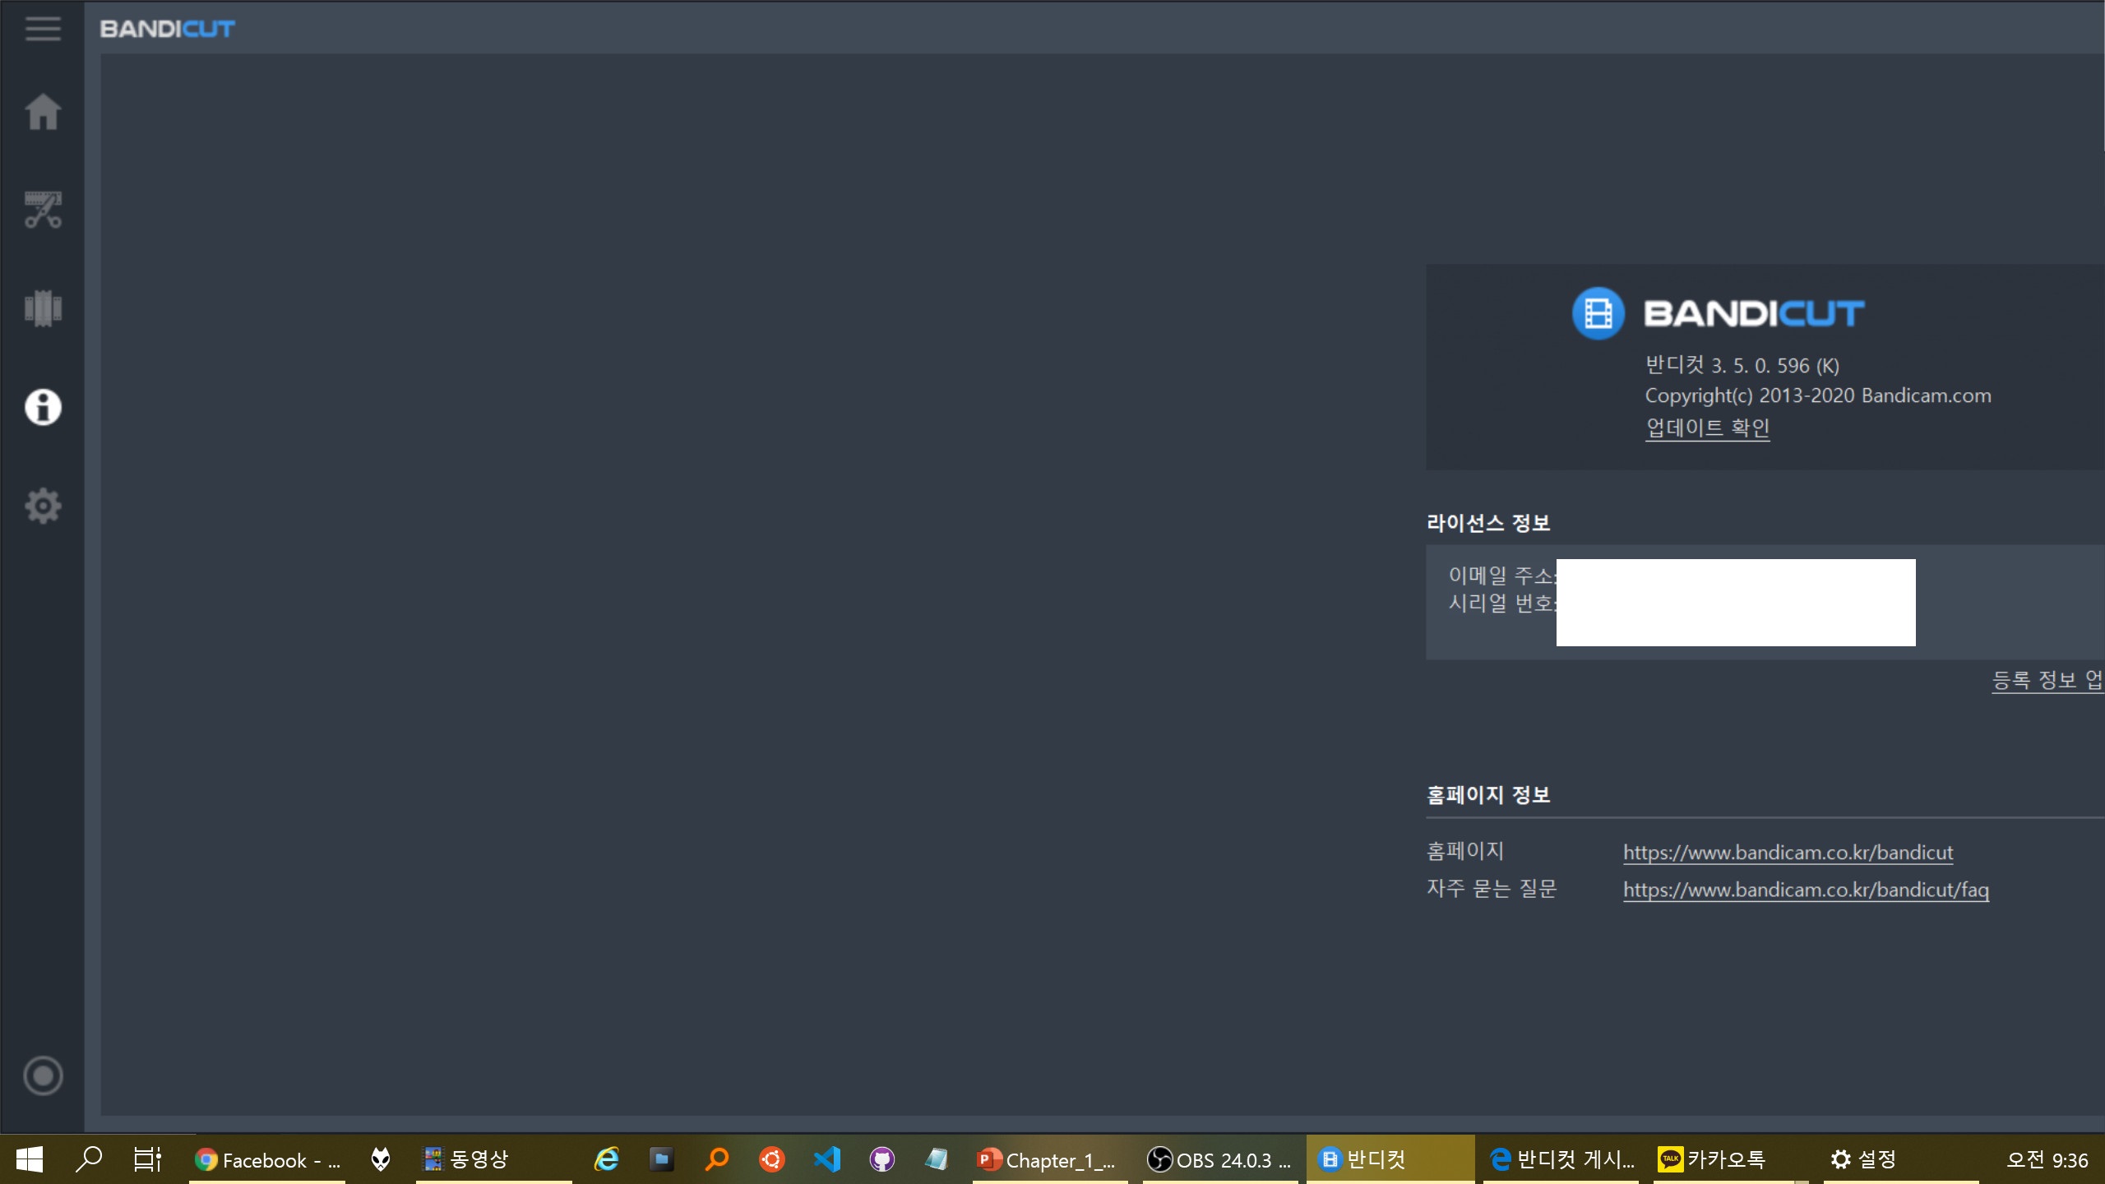Open the Windows Start menu

coord(30,1159)
